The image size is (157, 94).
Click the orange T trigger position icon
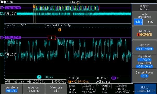click(x=70, y=81)
